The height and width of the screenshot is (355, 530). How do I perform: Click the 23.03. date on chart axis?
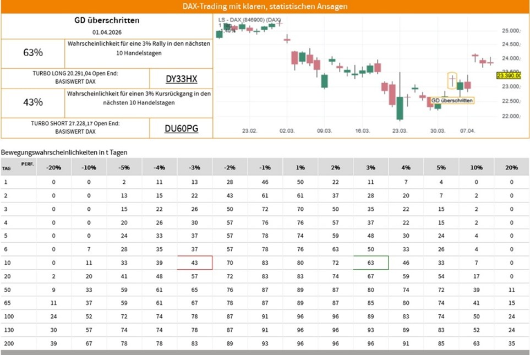400,132
